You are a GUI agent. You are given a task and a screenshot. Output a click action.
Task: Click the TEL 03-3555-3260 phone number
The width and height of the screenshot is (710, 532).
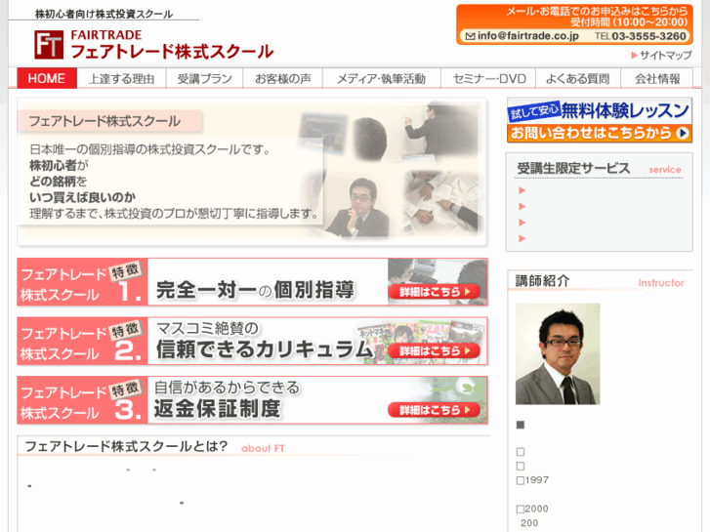[x=641, y=36]
